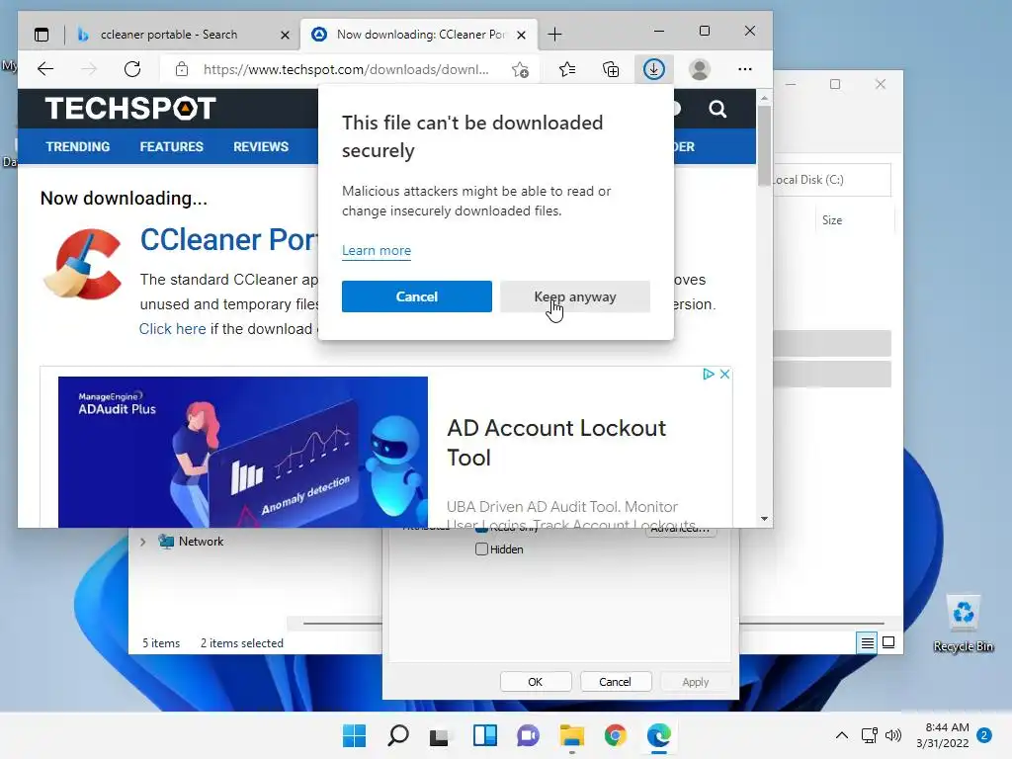Viewport: 1012px width, 759px height.
Task: Open Task View on the taskbar
Action: (440, 735)
